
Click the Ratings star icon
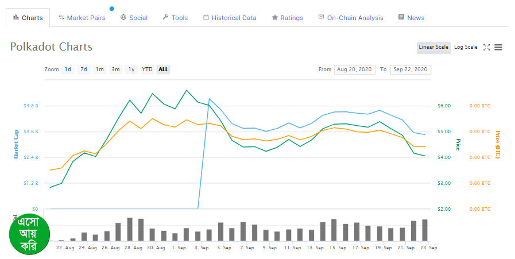(275, 17)
